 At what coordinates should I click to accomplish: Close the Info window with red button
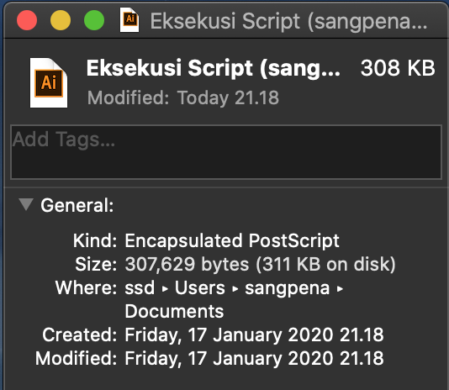click(x=27, y=20)
